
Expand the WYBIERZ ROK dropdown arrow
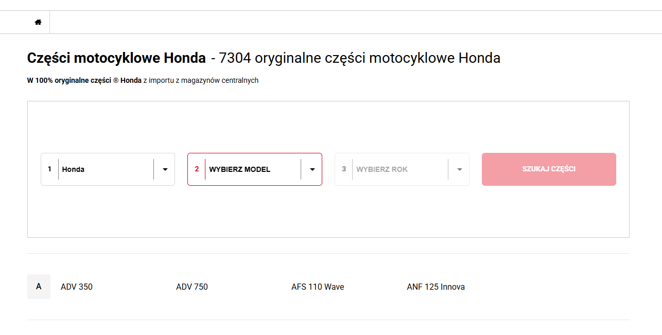(x=459, y=169)
